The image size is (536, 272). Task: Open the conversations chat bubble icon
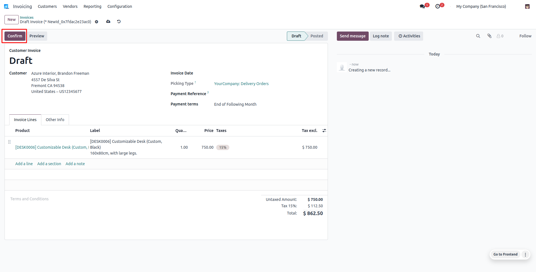pyautogui.click(x=422, y=6)
